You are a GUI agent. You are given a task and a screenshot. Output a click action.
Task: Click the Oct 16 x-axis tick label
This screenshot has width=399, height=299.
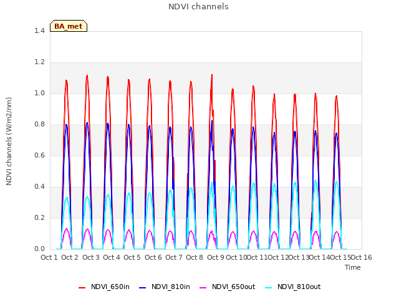click(362, 257)
